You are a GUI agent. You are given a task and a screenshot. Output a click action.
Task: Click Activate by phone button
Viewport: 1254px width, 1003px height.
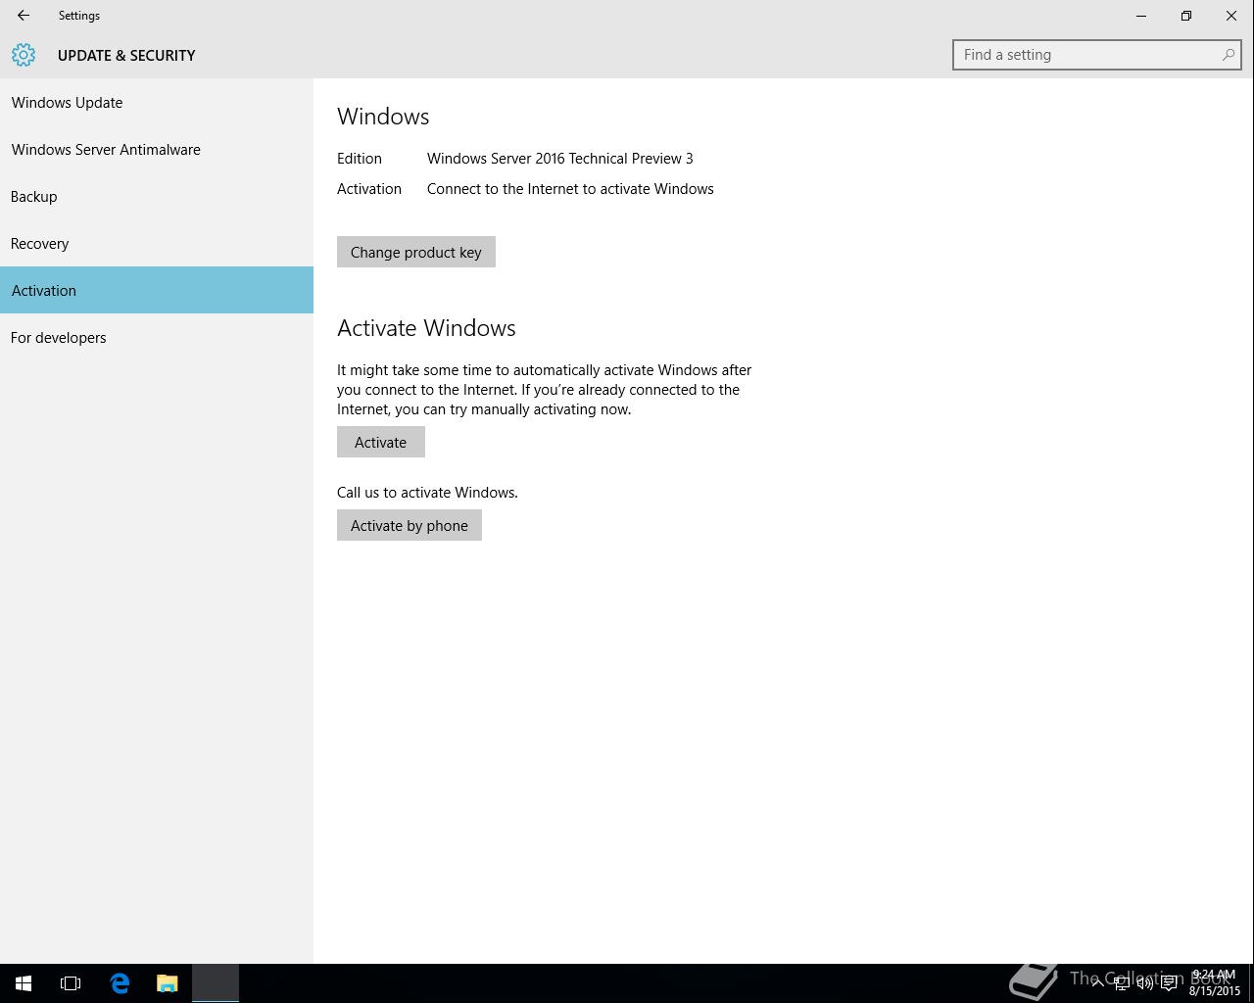410,525
